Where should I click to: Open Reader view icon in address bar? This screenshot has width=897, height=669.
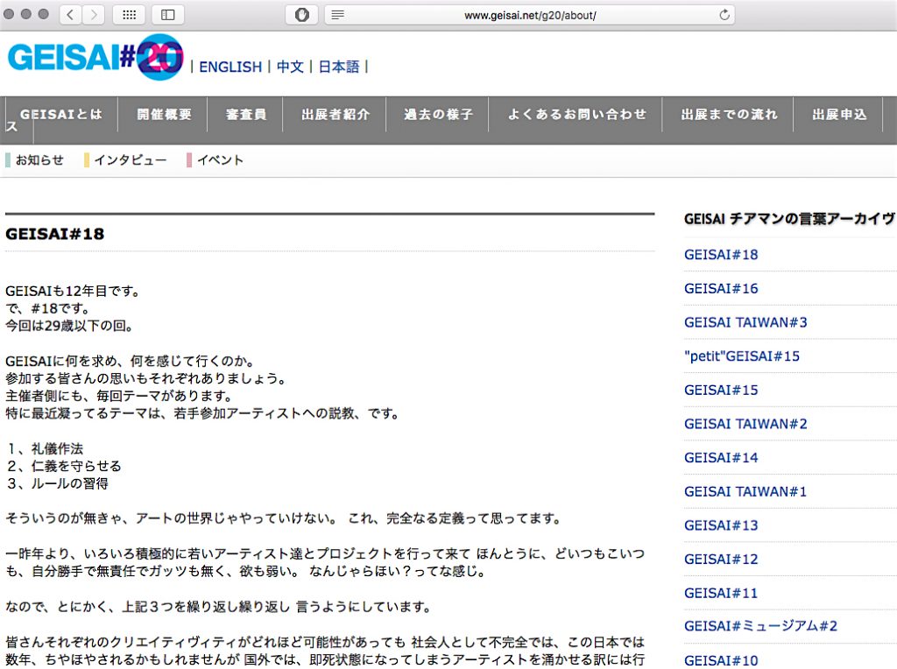(337, 15)
